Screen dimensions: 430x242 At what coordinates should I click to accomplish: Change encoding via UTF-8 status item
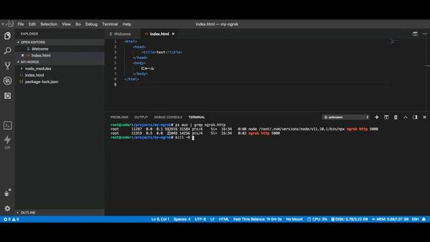click(200, 219)
